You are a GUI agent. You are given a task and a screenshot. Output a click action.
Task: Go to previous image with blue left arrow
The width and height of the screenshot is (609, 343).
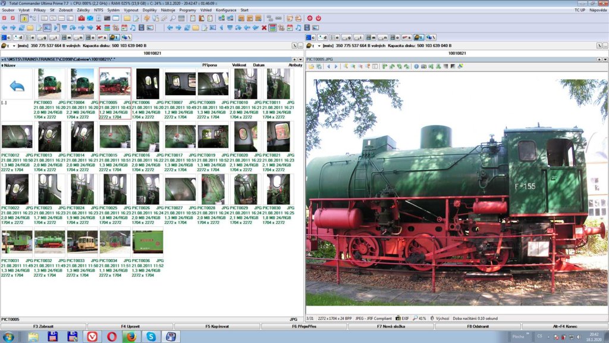(x=328, y=66)
